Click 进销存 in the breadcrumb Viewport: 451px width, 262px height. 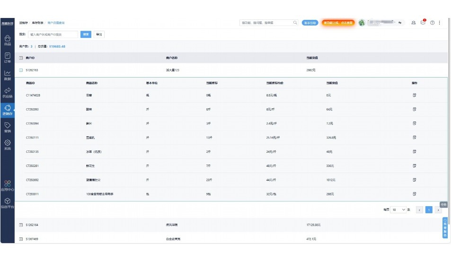pyautogui.click(x=23, y=23)
